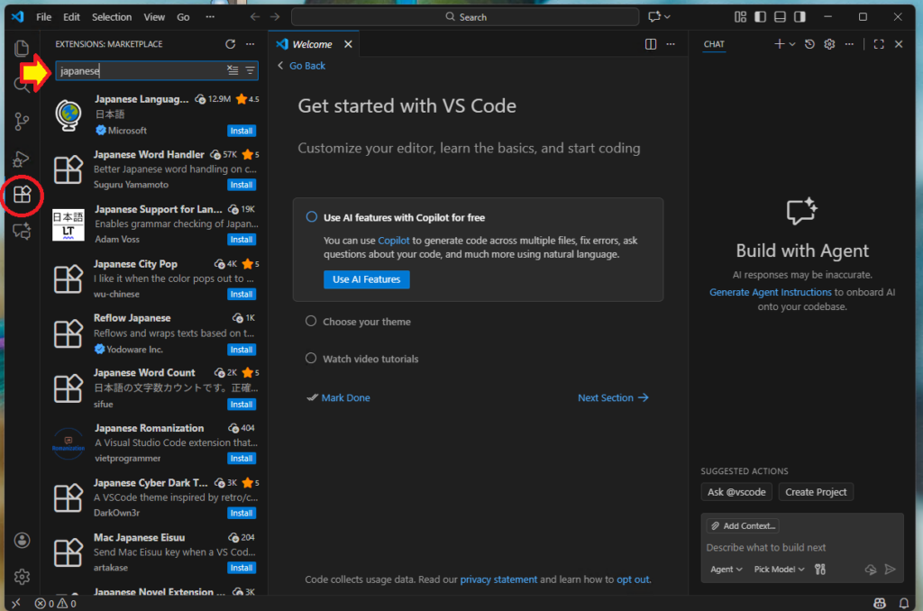
Task: Refresh the extensions marketplace list
Action: pos(230,44)
